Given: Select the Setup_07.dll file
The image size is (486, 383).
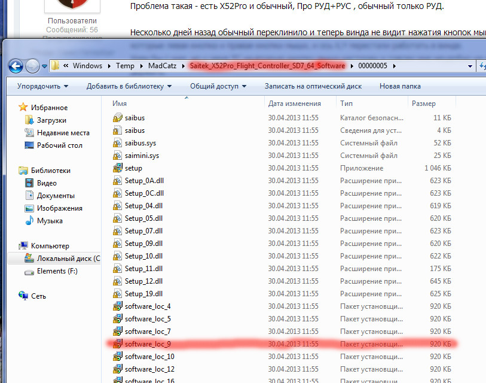Looking at the screenshot, I should [143, 231].
